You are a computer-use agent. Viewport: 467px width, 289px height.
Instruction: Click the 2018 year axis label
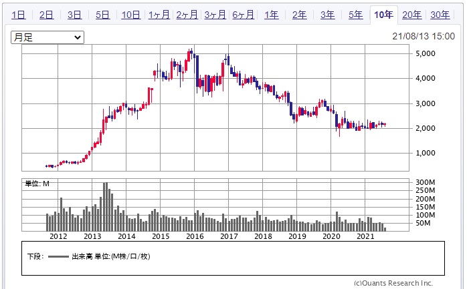tap(263, 236)
